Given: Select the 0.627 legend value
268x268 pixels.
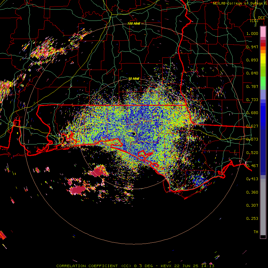Looking at the screenshot, I should [252, 126].
